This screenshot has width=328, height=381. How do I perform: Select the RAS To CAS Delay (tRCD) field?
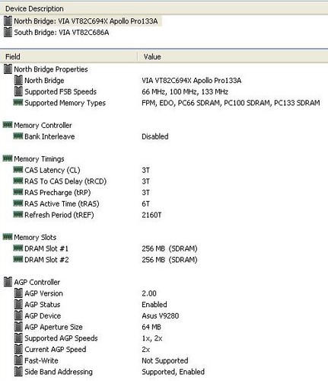click(x=65, y=181)
